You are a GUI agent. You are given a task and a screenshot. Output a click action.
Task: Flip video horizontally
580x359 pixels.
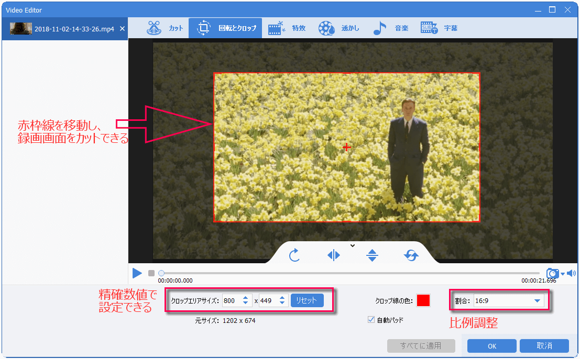pyautogui.click(x=334, y=255)
